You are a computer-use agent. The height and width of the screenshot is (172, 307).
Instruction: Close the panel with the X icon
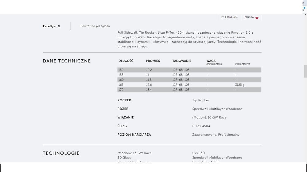click(x=303, y=3)
